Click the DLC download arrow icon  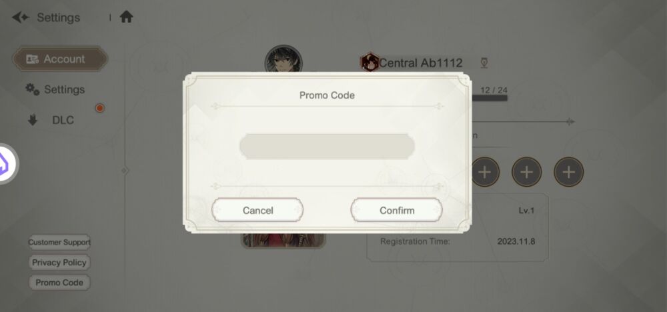[32, 121]
